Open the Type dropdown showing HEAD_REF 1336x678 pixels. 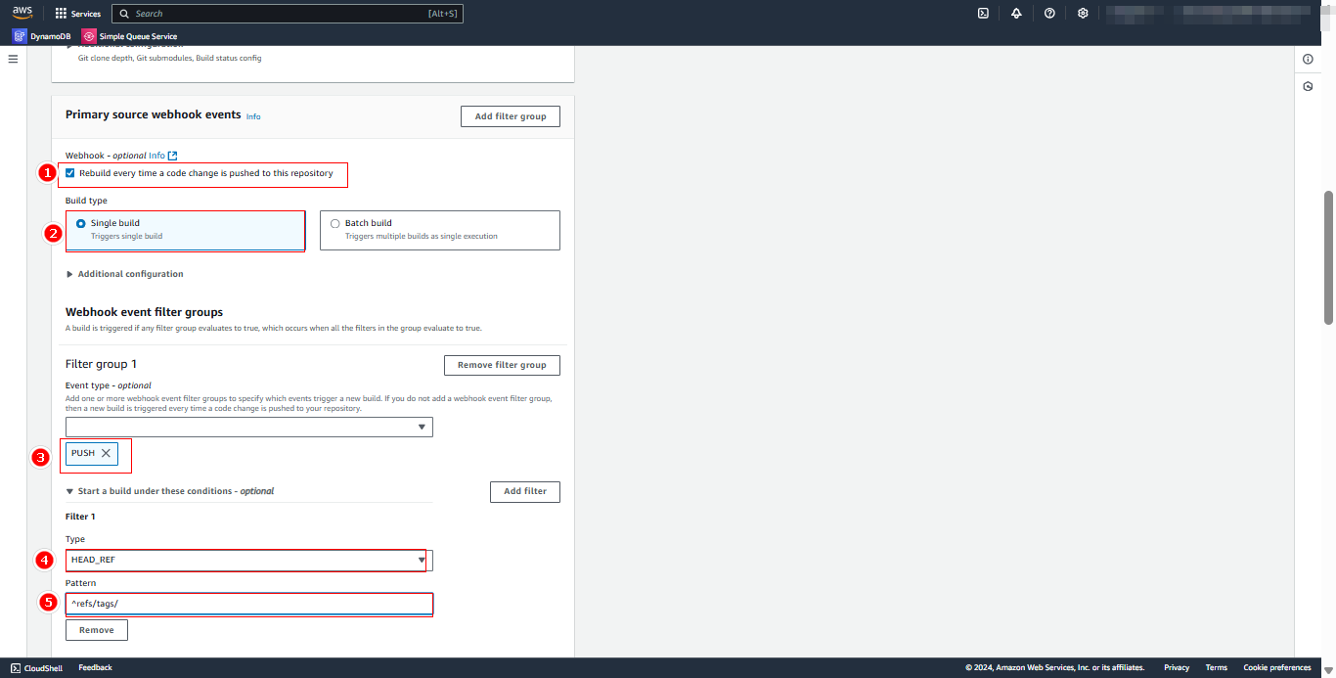(249, 560)
